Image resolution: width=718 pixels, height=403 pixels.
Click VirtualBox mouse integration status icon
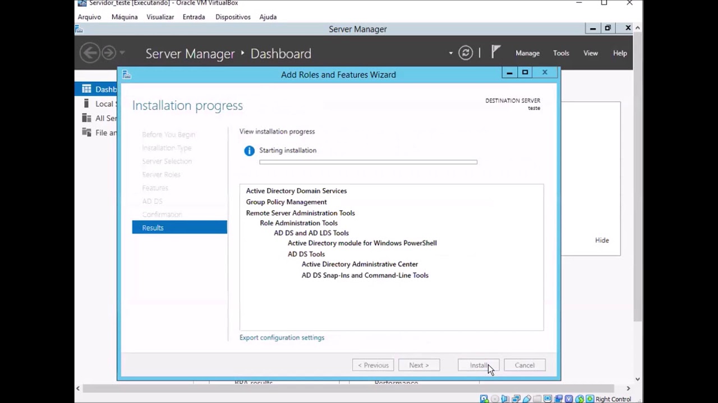pyautogui.click(x=579, y=399)
